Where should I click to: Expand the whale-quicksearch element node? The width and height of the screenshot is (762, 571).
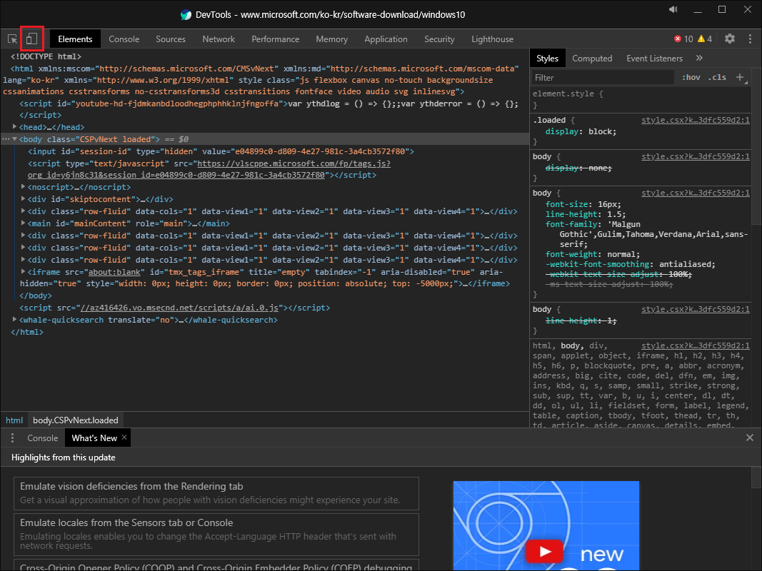coord(14,320)
